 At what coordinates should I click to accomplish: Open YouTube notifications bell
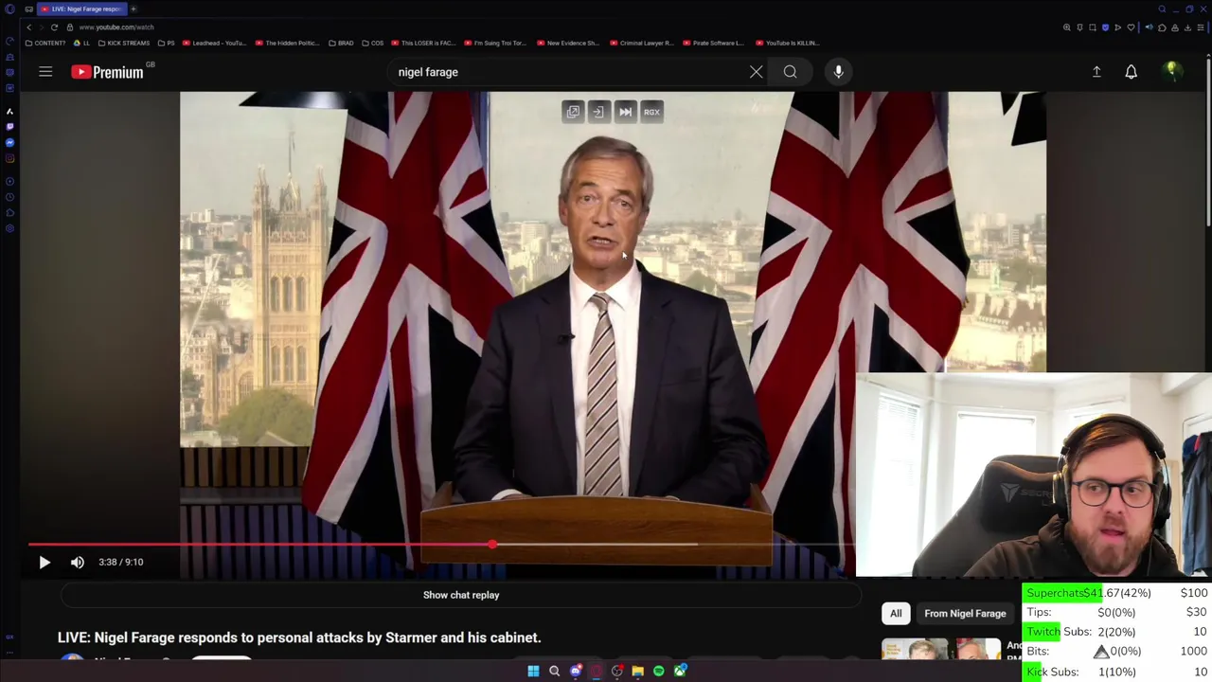(x=1131, y=72)
